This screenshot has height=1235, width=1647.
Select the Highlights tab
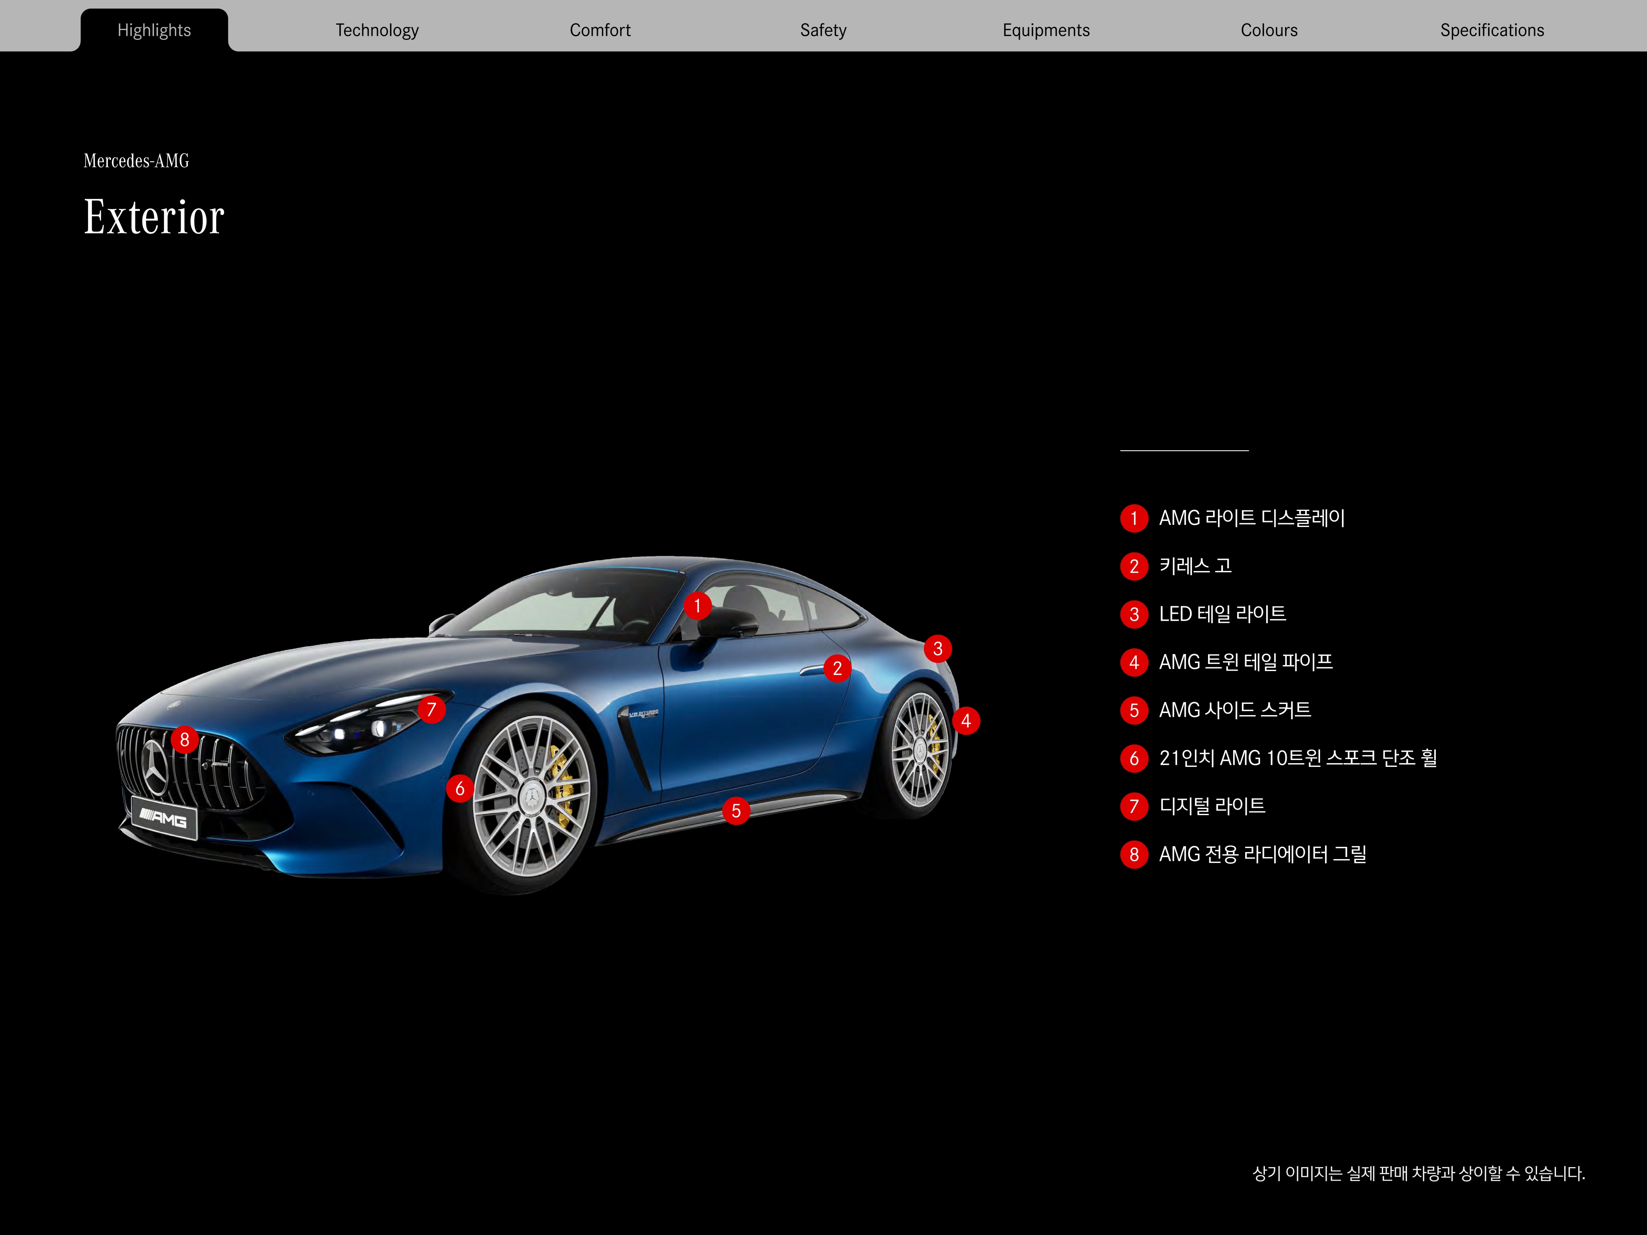(154, 30)
